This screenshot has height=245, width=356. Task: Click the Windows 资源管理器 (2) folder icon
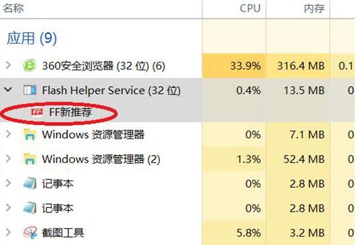pos(30,159)
